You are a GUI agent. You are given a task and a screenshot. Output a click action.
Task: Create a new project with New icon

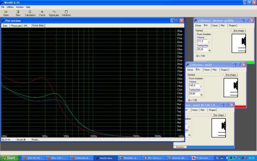pyautogui.click(x=18, y=13)
